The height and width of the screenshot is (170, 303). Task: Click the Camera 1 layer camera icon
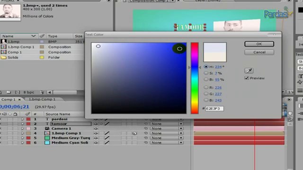click(47, 128)
